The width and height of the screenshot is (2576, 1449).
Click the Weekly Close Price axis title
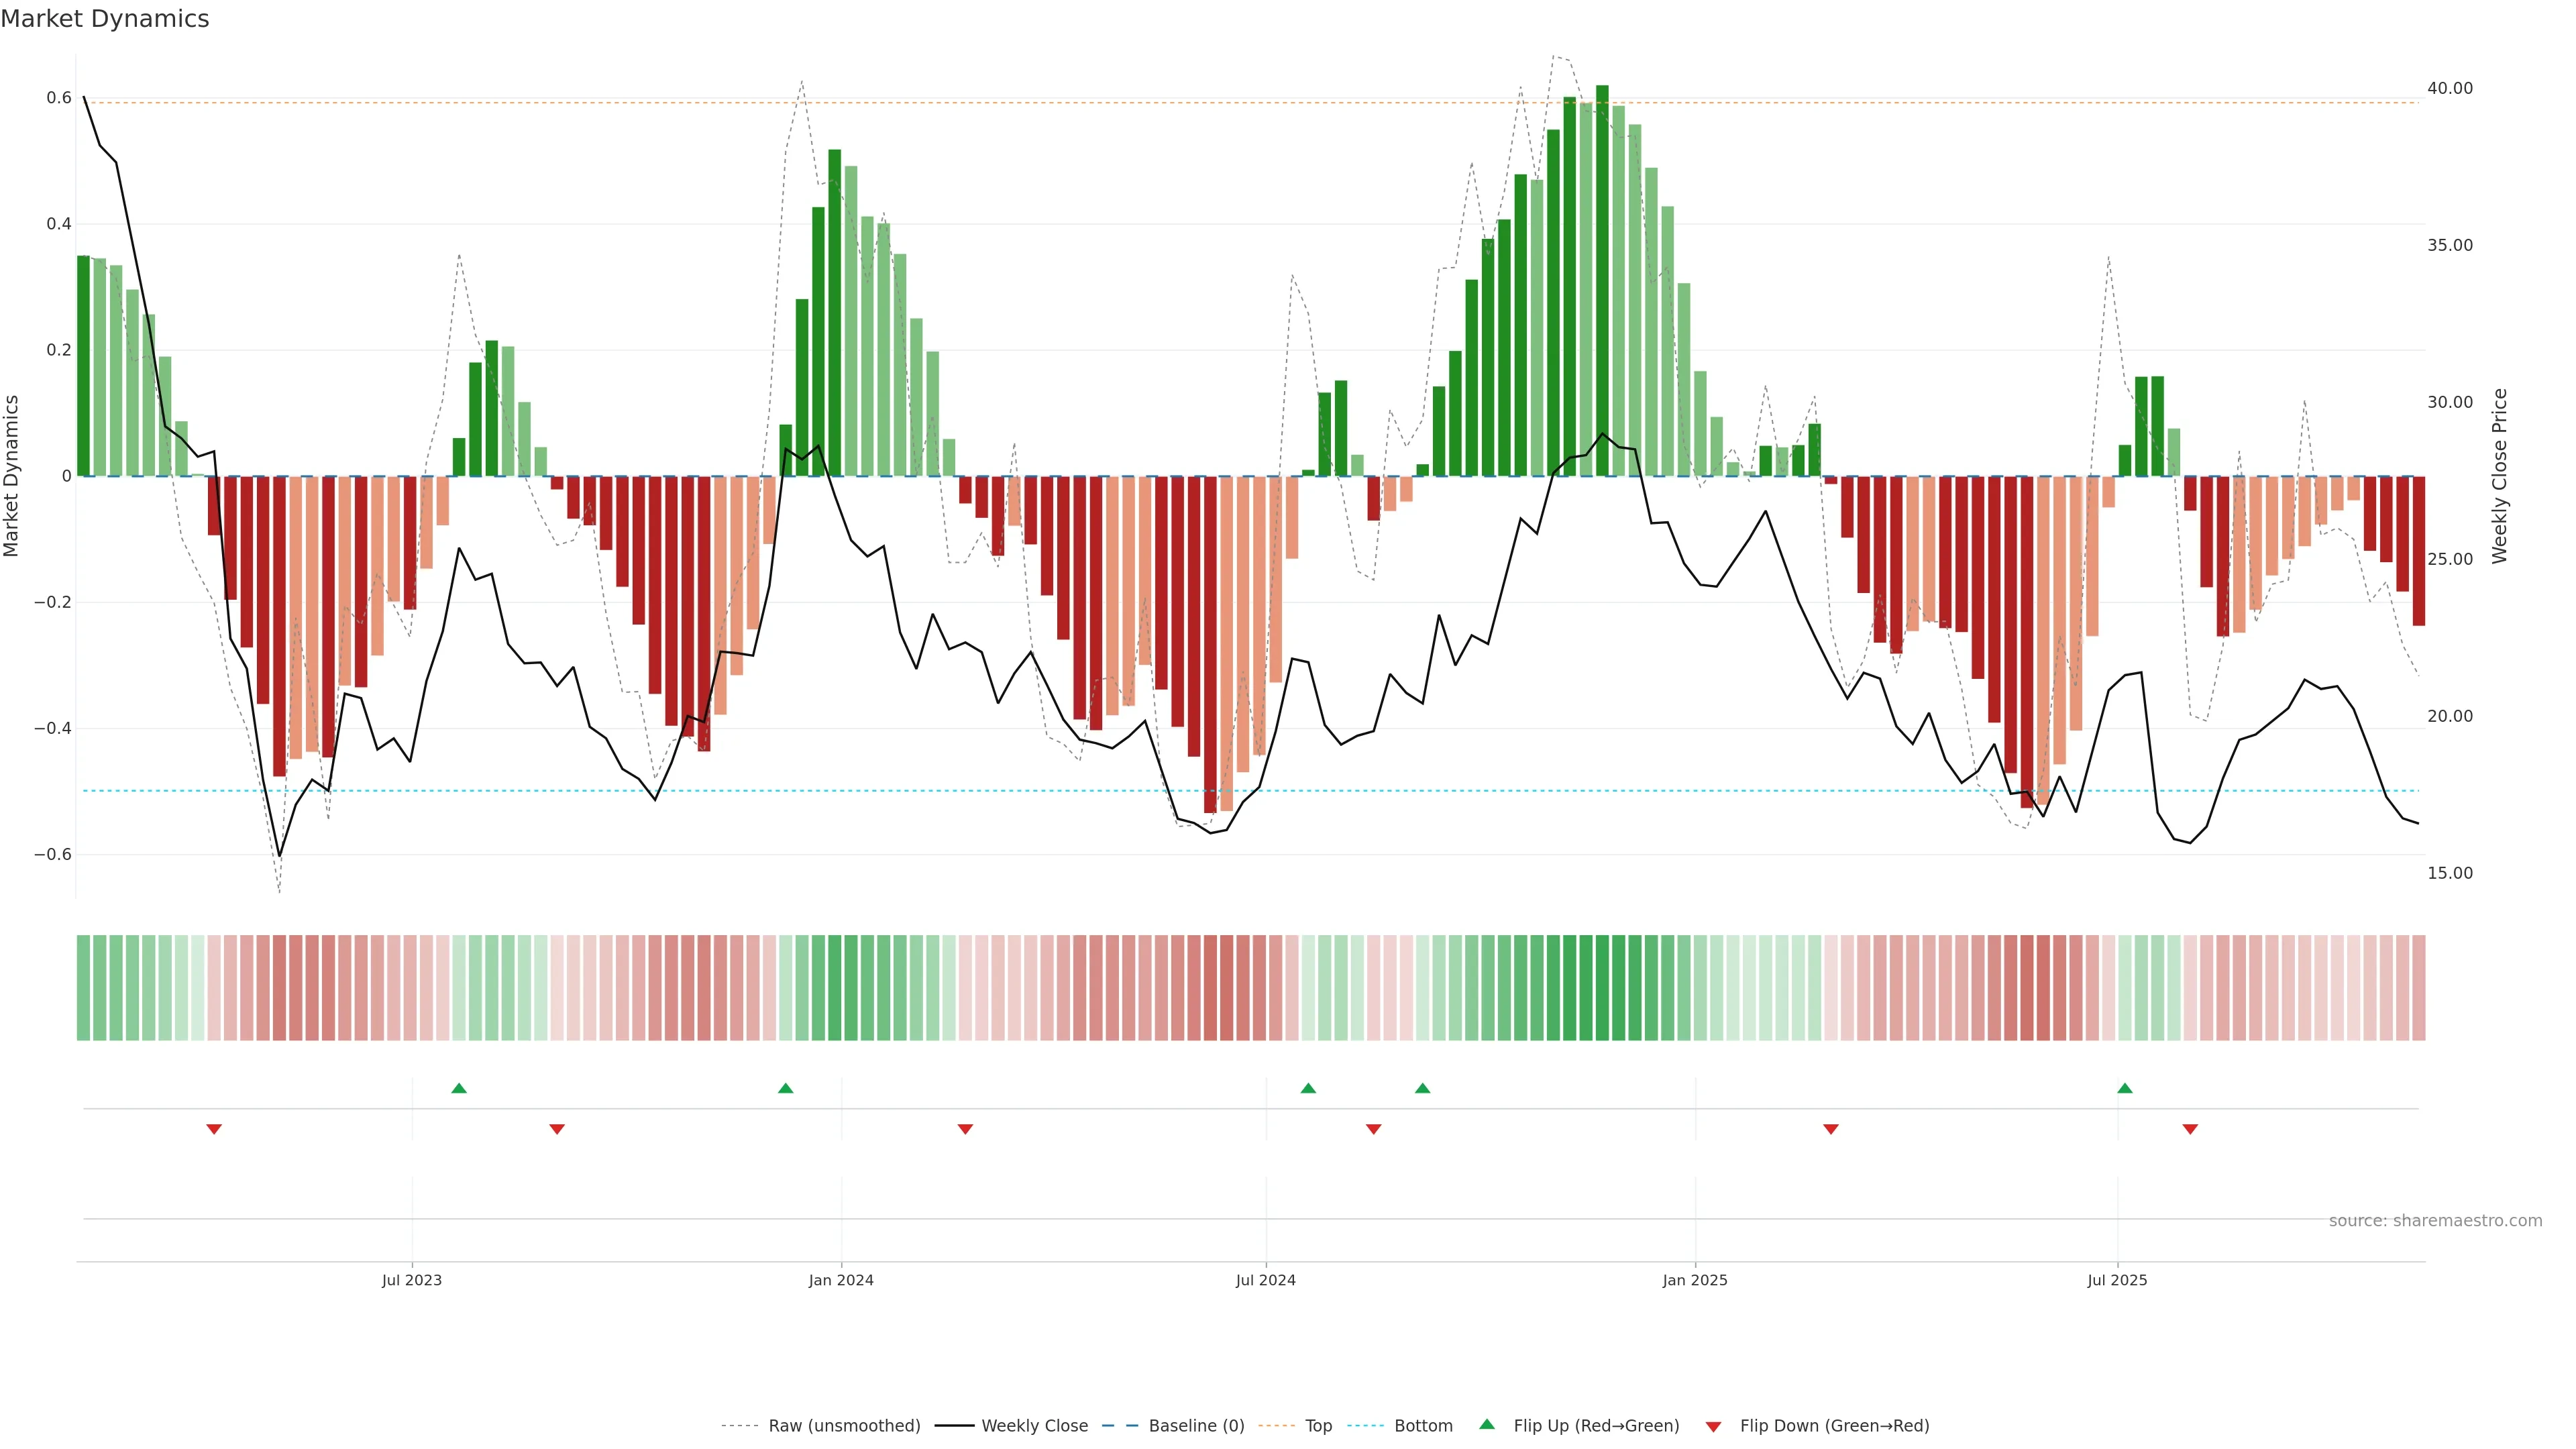pos(2499,476)
